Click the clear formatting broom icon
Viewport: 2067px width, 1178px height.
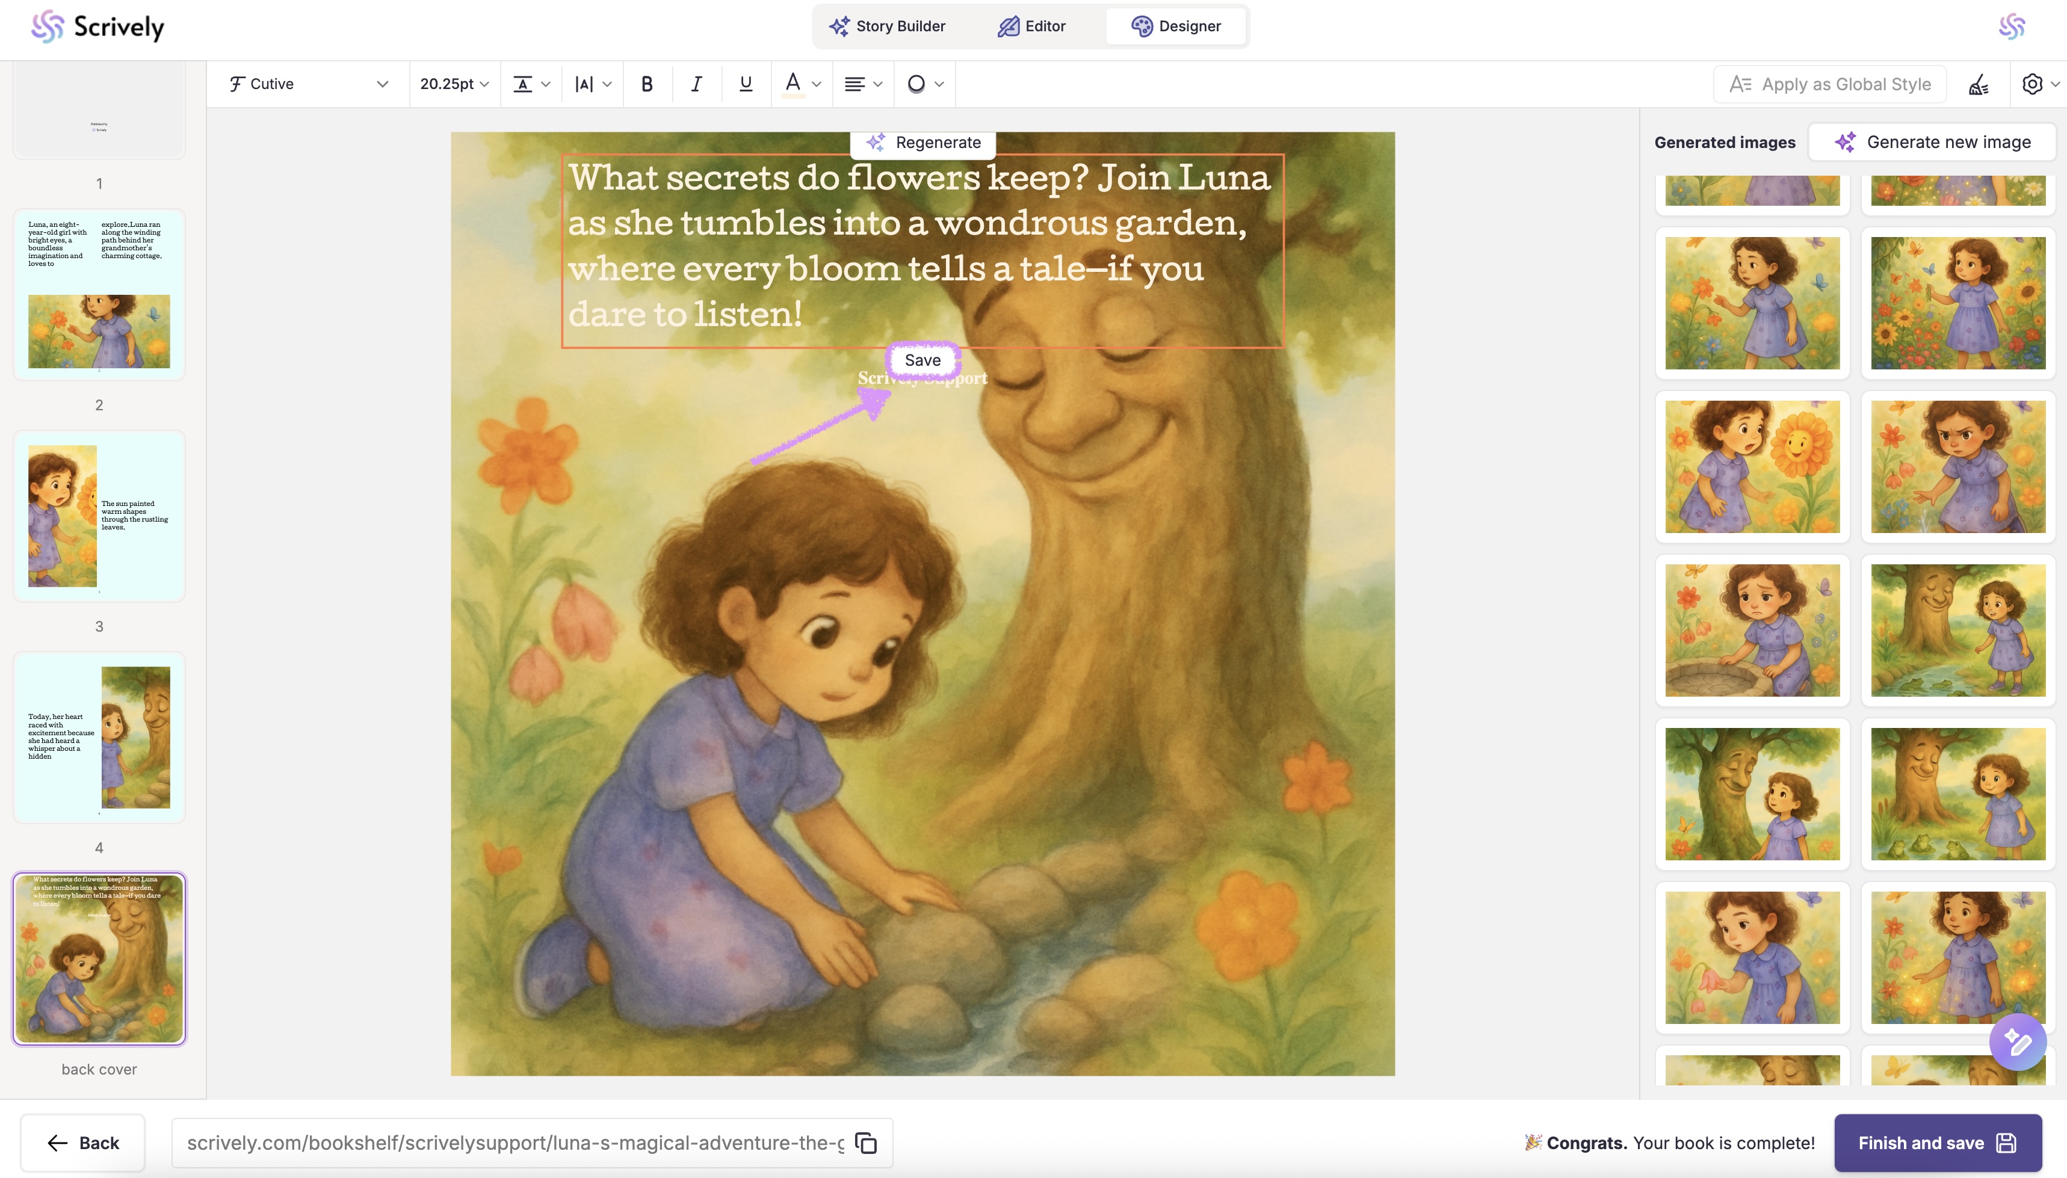coord(1978,84)
